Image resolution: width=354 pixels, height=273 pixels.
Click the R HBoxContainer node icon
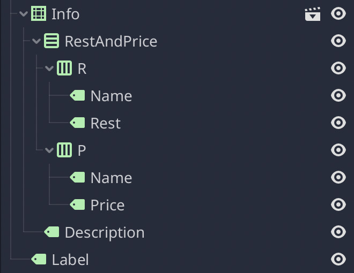(64, 69)
